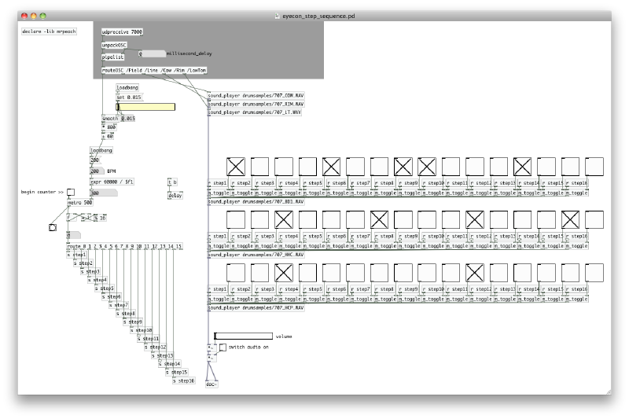Select the declare -lib mrpeach object
The image size is (629, 419).
(49, 31)
